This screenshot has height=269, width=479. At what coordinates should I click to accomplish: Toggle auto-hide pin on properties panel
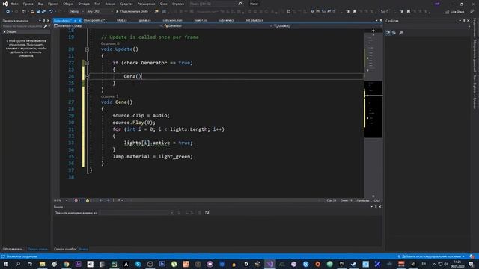(464, 21)
